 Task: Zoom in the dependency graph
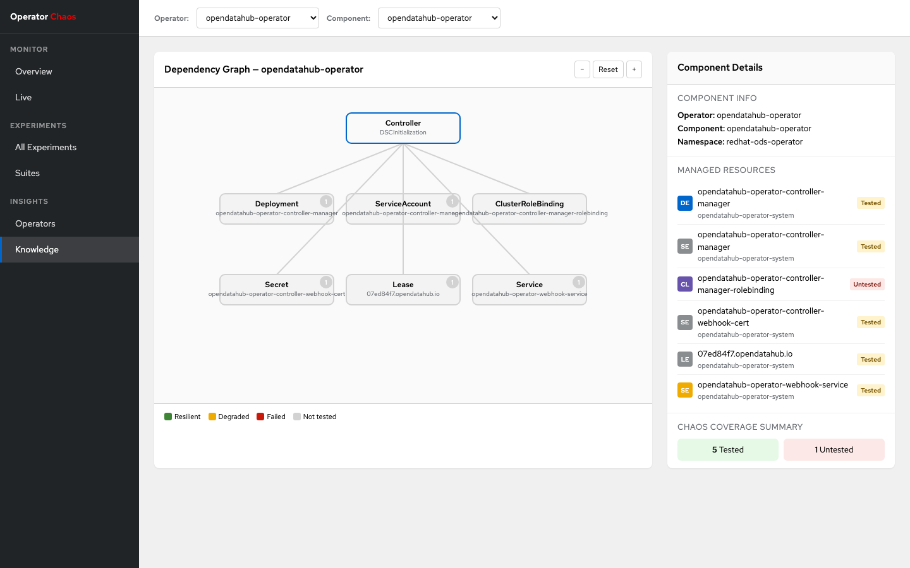point(634,69)
